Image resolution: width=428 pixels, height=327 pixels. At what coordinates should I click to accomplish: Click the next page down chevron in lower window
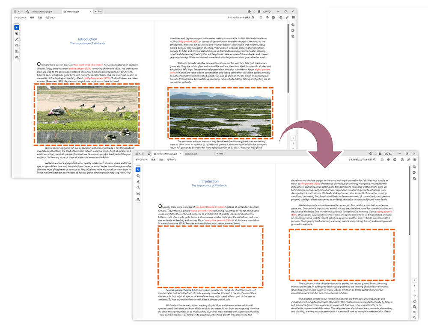pyautogui.click(x=415, y=296)
